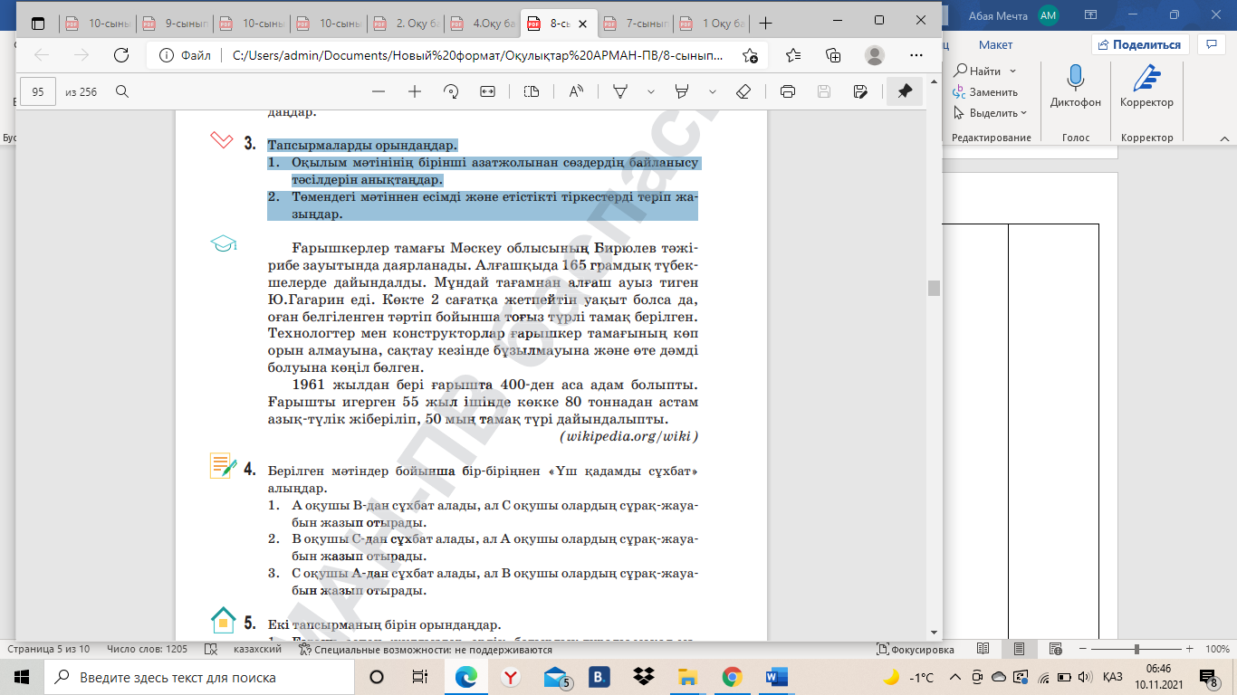Viewport: 1237px width, 695px height.
Task: Open Yandex Browser from the taskbar
Action: (511, 677)
